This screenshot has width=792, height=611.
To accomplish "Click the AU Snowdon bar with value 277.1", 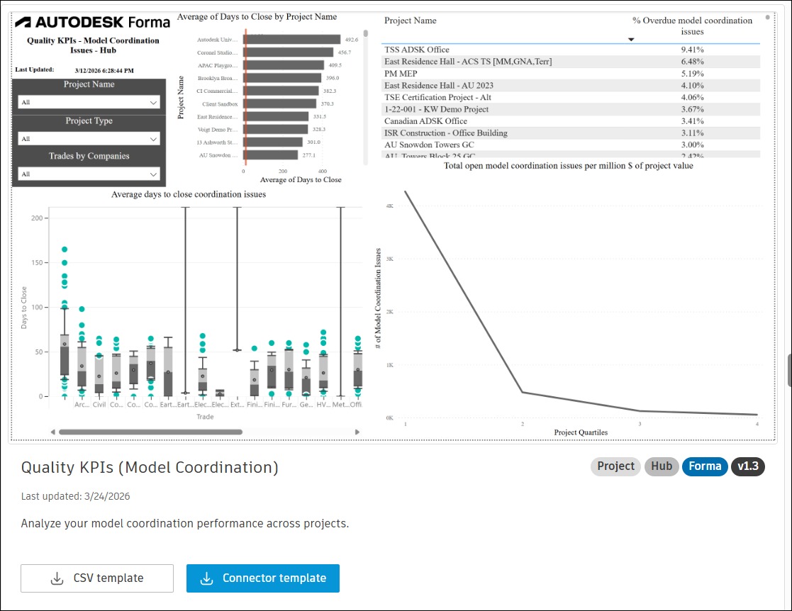I will pos(271,155).
